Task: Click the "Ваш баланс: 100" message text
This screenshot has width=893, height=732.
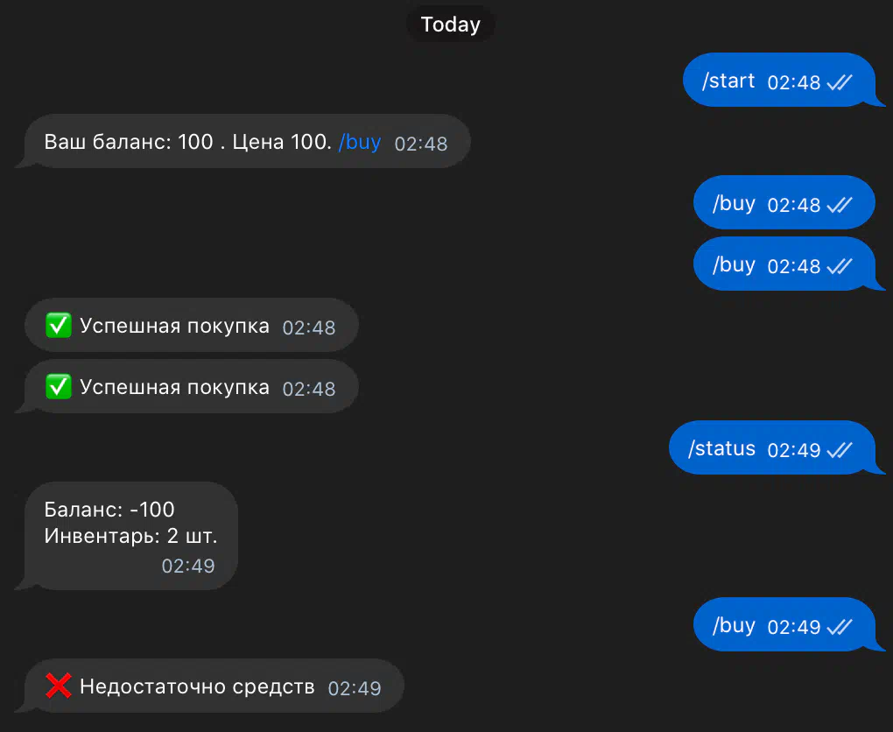Action: coord(129,142)
